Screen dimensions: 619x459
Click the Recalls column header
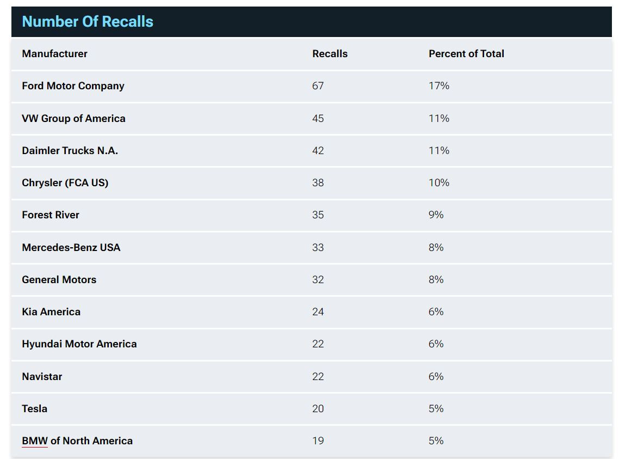(x=330, y=54)
